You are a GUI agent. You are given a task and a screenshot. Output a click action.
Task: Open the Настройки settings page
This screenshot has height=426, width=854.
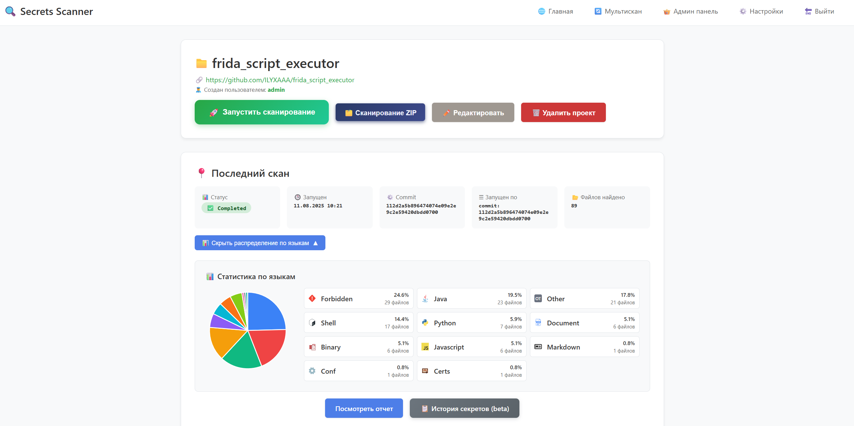pyautogui.click(x=761, y=12)
